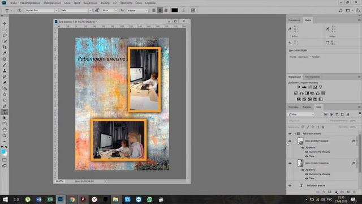Center-align text button in options bar
Screen dimensions: 362x204
point(160,10)
